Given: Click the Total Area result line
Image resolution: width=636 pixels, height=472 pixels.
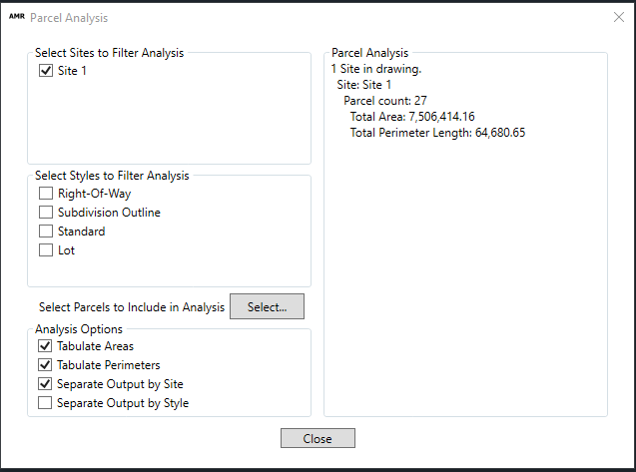Looking at the screenshot, I should tap(412, 117).
